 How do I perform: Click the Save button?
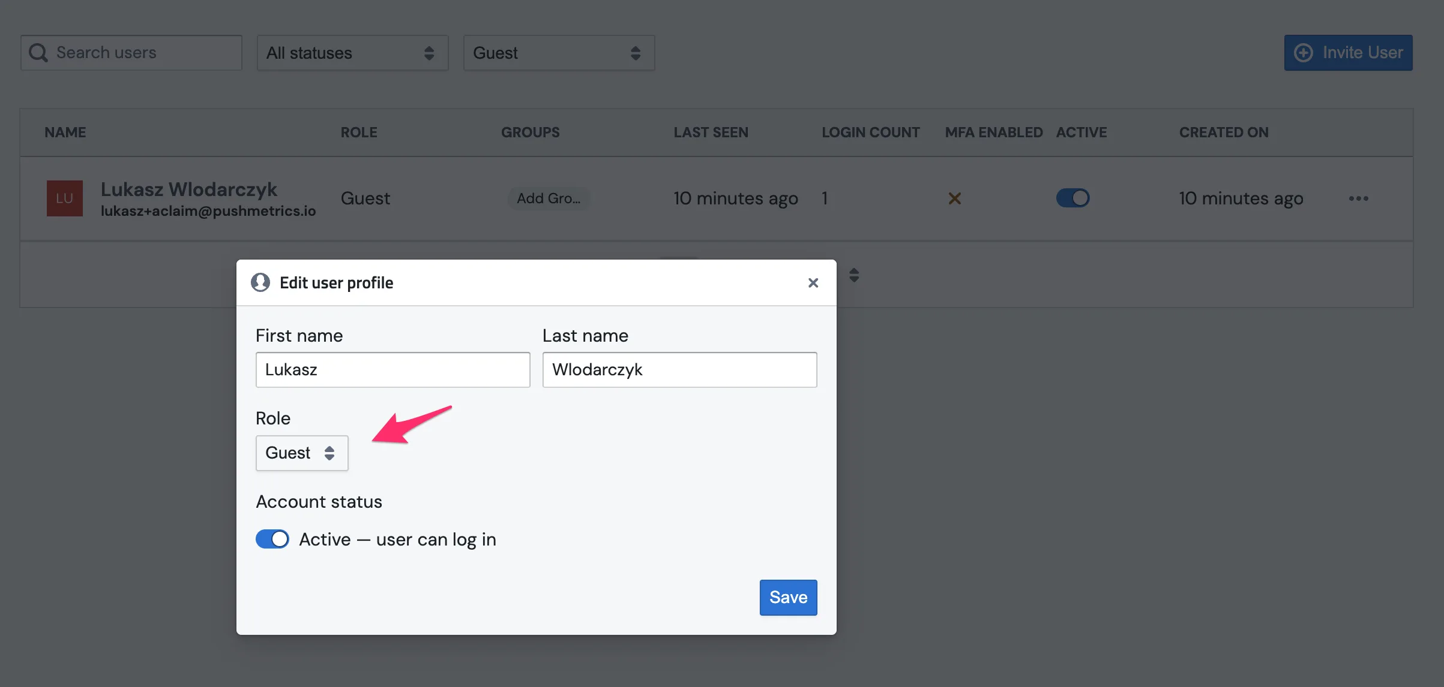tap(788, 598)
